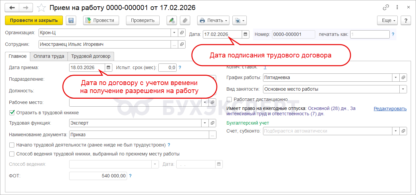
Task: Open attached files via paperclip icon
Action: 185,20
